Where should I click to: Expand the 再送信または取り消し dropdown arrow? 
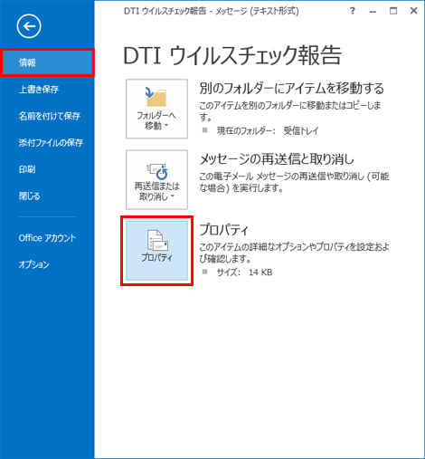(x=173, y=196)
